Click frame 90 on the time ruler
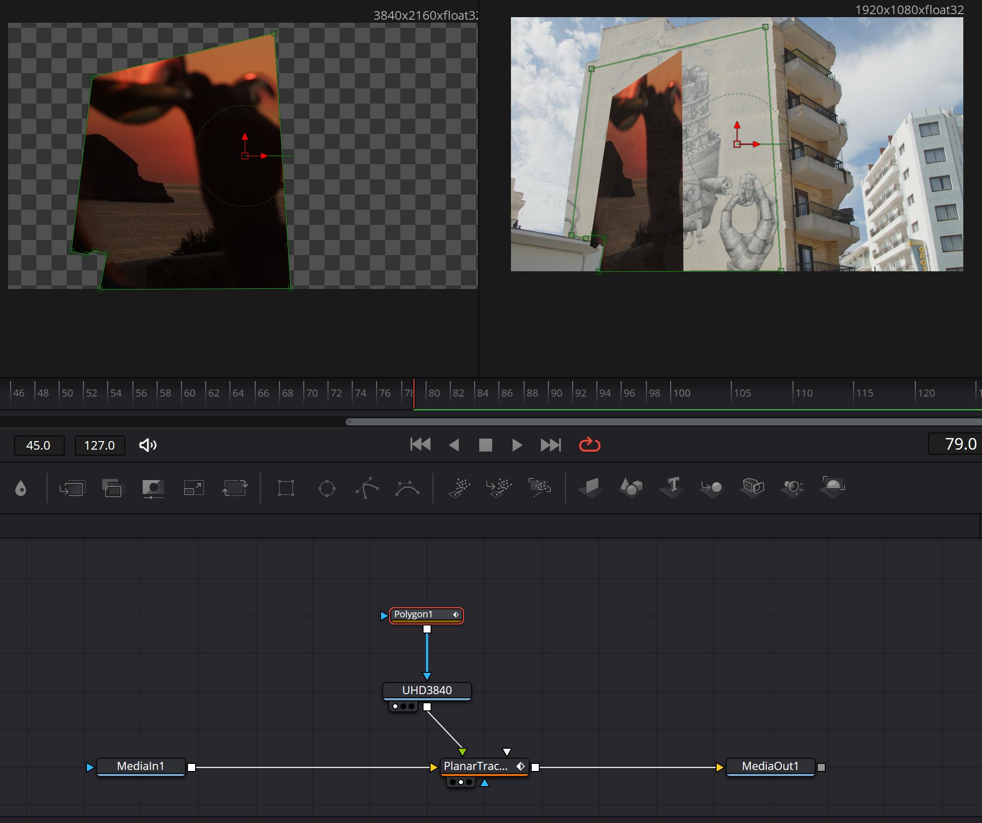 tap(556, 393)
